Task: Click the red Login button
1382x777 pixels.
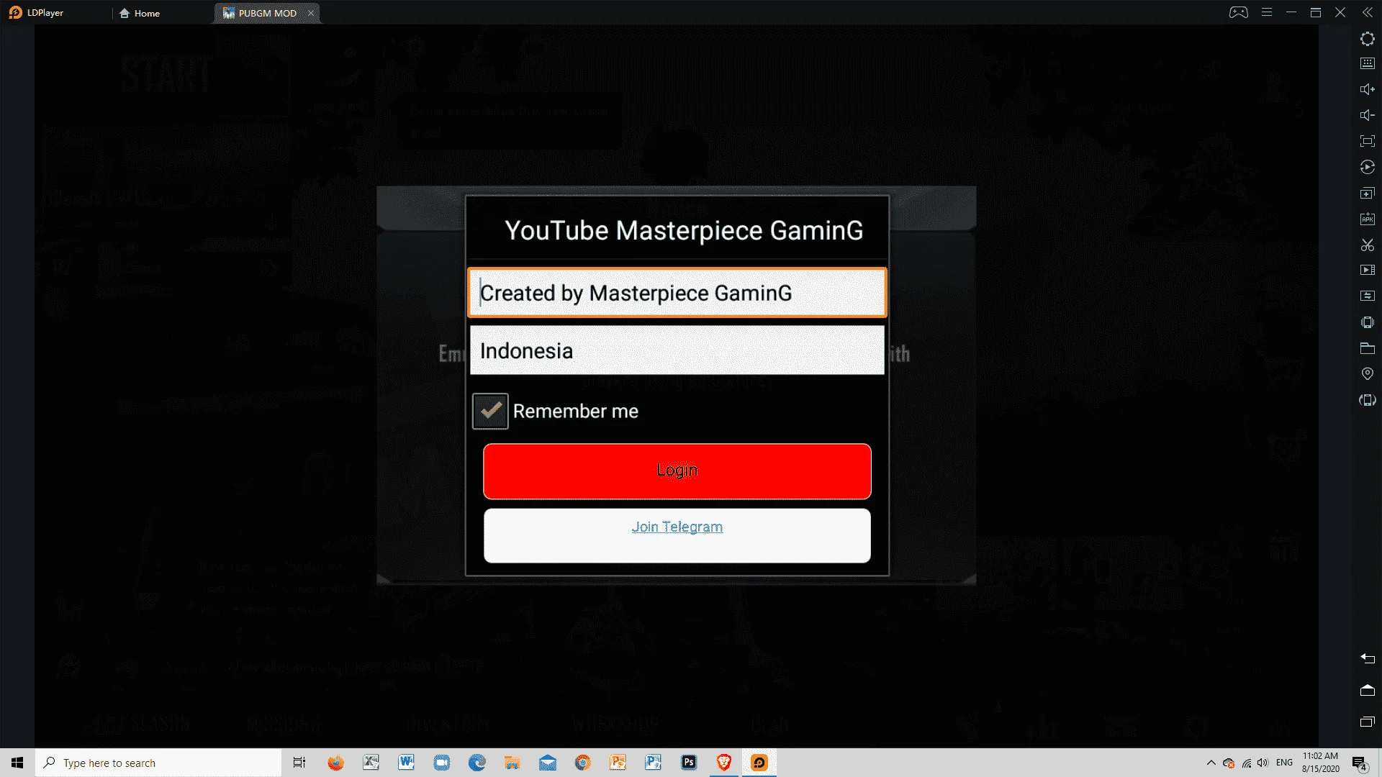Action: 677,471
